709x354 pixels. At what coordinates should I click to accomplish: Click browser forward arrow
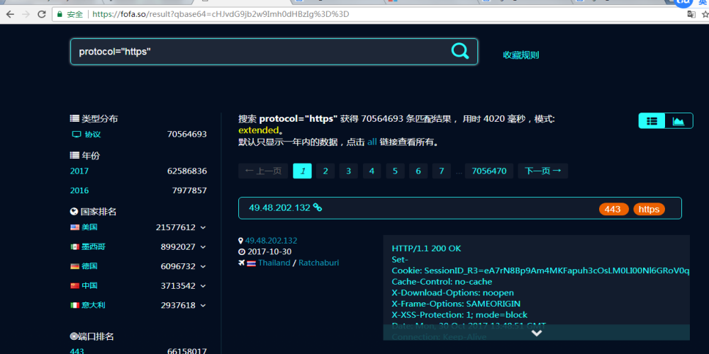[26, 14]
